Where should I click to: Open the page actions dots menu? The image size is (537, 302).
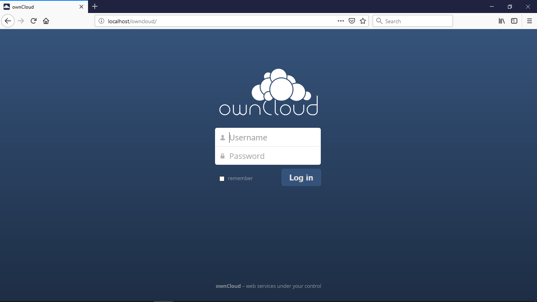(340, 21)
